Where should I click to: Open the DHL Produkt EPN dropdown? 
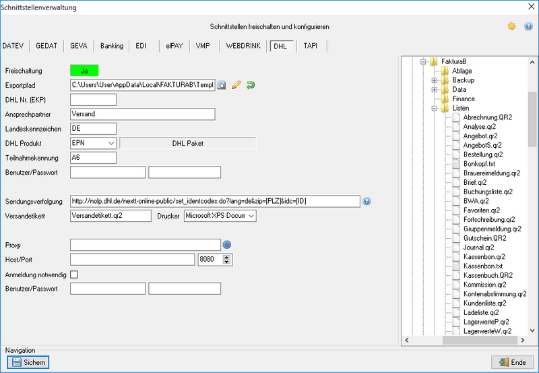point(111,143)
